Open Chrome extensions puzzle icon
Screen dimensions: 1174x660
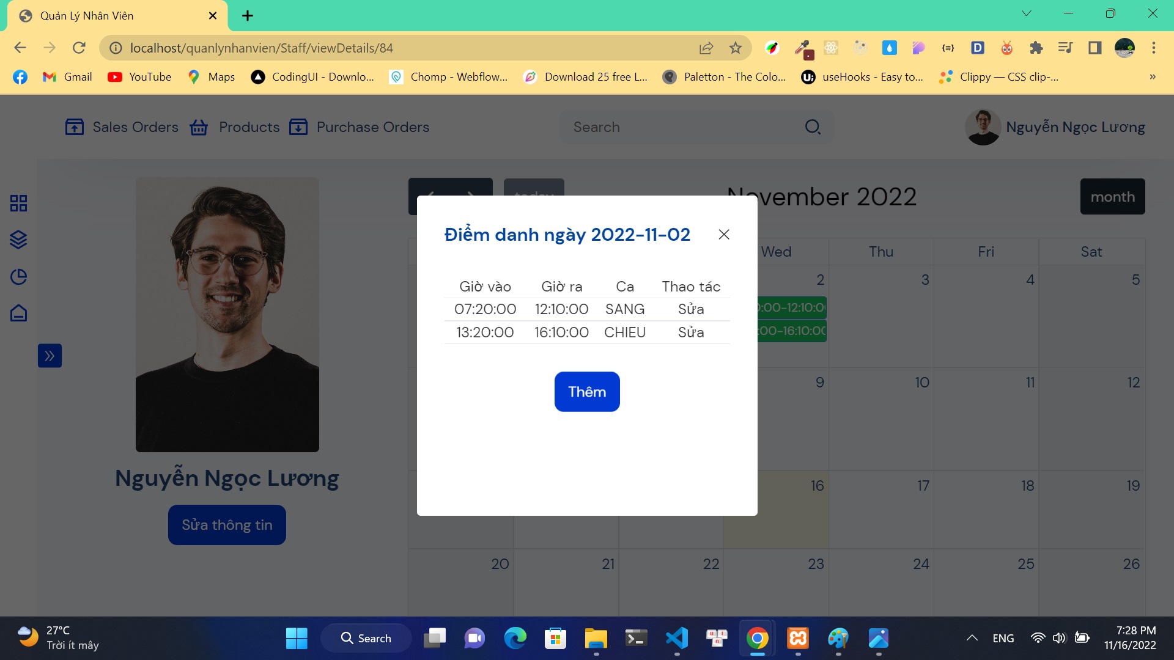tap(1036, 48)
